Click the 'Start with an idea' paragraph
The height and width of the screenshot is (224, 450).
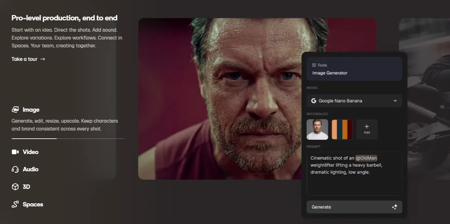click(x=67, y=38)
